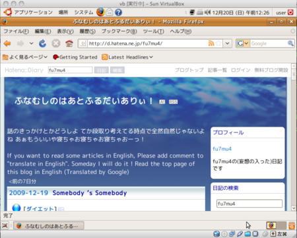Image resolution: width=297 pixels, height=238 pixels.
Task: Click the page's vertical scrollbar down arrow
Action: 294,208
